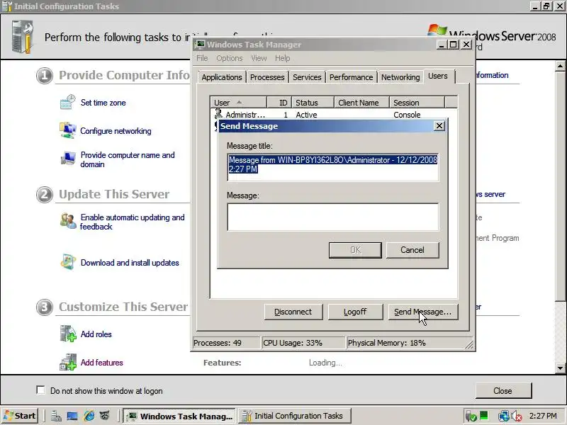Open the Configure networking link
Screen dimensions: 567x425
116,131
